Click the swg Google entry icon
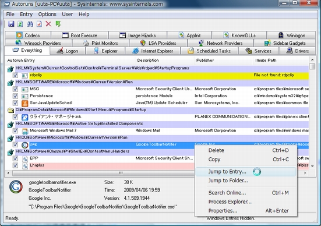 [25, 145]
